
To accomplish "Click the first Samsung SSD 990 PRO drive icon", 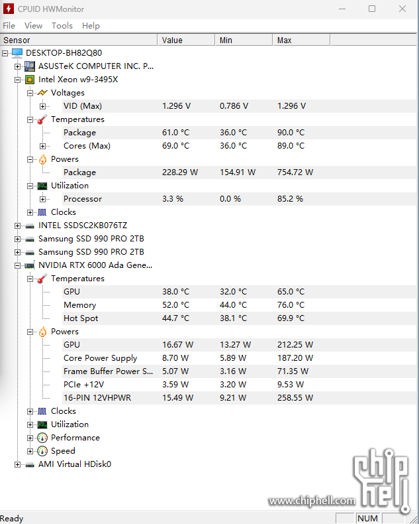I will coord(30,239).
